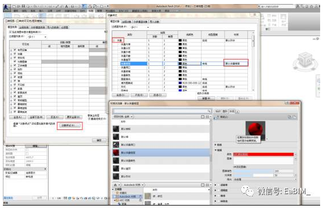The image size is (323, 209).
Task: Click the search magnifier icon in material browser
Action: pos(208,111)
